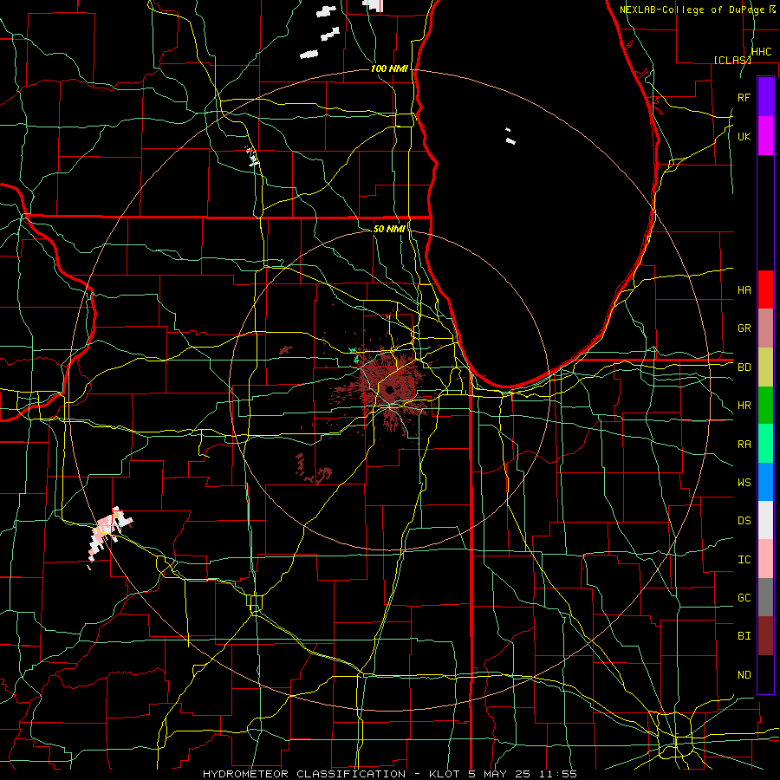Click the GR graupel legend color swatch
The width and height of the screenshot is (780, 780).
point(765,328)
